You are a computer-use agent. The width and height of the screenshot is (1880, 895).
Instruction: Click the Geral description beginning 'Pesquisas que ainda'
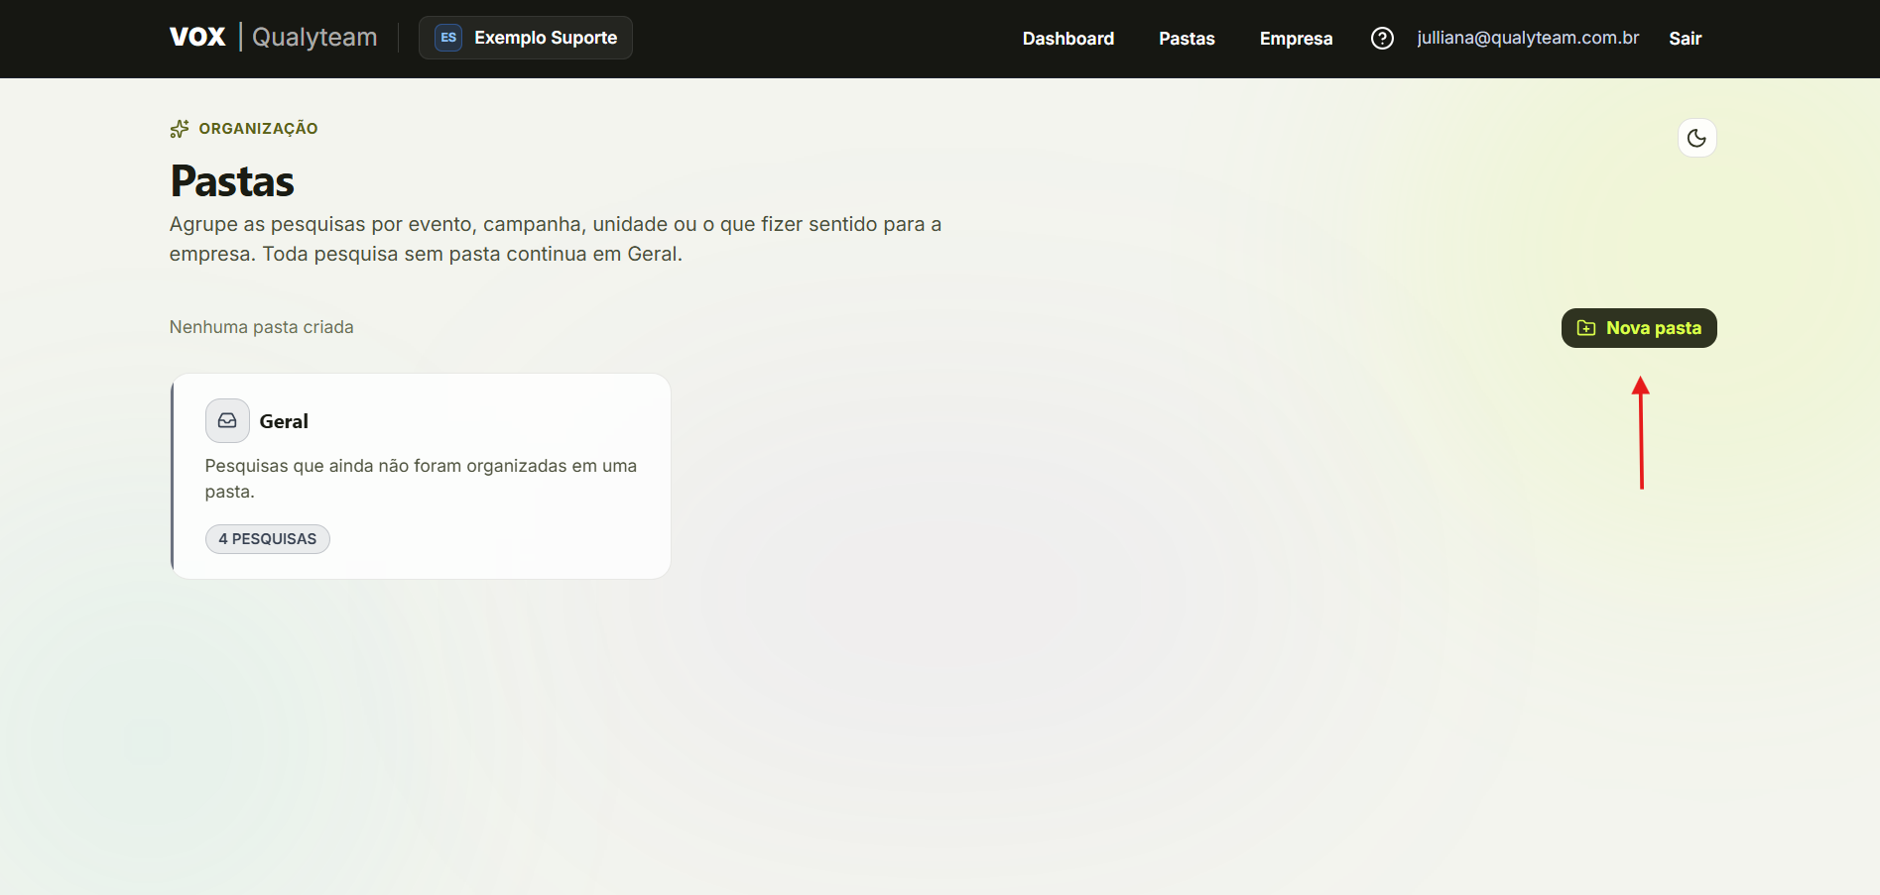pyautogui.click(x=421, y=479)
